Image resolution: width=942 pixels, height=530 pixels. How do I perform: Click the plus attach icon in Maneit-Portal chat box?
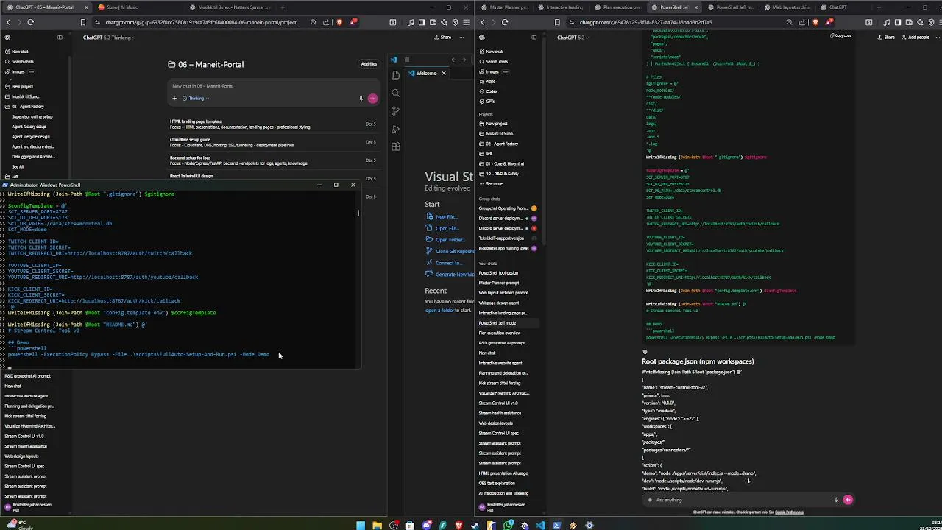click(x=174, y=99)
